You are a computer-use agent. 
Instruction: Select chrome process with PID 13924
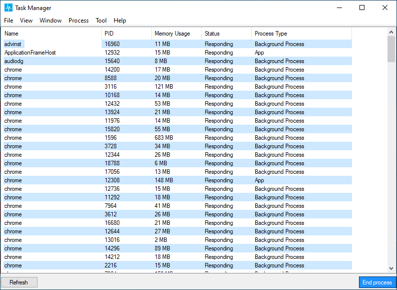pos(178,112)
